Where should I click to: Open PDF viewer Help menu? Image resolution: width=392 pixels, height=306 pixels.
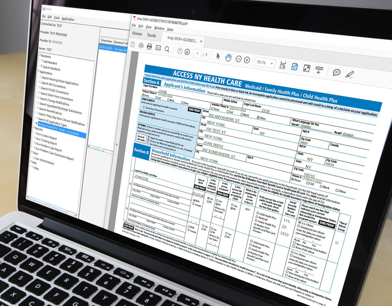[170, 29]
